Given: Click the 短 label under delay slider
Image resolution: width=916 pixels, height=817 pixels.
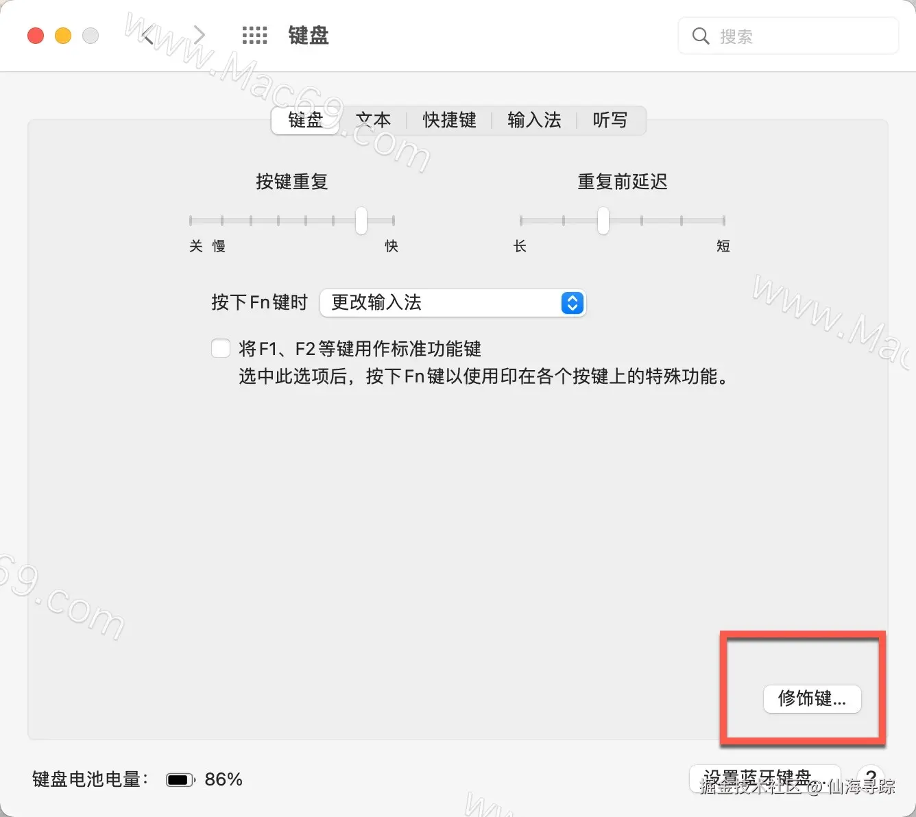Looking at the screenshot, I should click(x=723, y=246).
